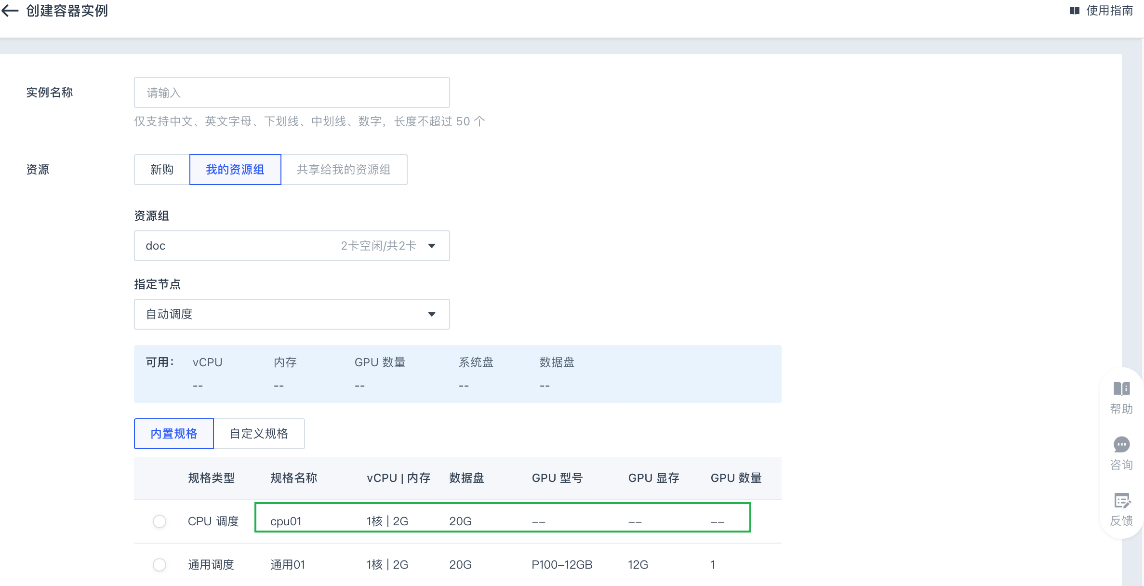Click the GPU 显存 column header
Image resolution: width=1144 pixels, height=586 pixels.
(x=654, y=478)
